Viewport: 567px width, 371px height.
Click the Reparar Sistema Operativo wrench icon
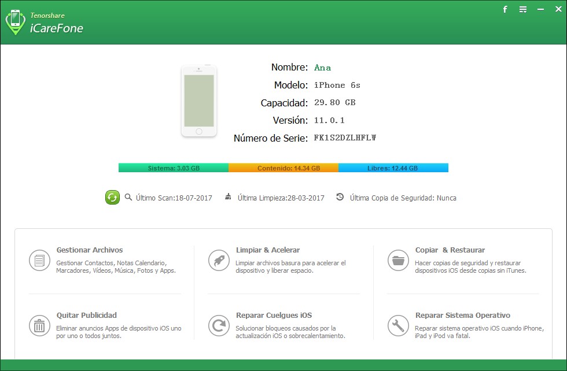click(398, 325)
